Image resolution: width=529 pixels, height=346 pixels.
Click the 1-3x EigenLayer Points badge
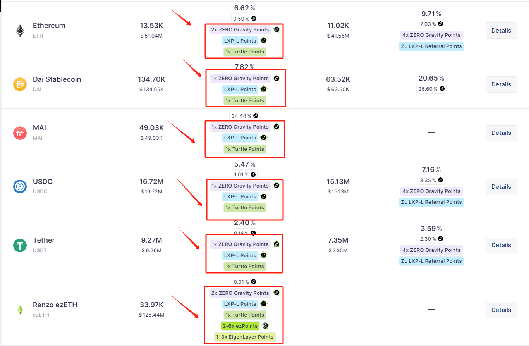pyautogui.click(x=245, y=337)
